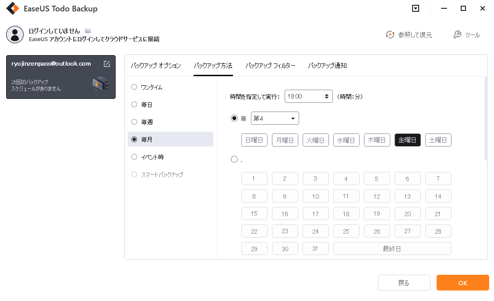Image resolution: width=494 pixels, height=301 pixels.
Task: Deselect the highlighted 金曜日 (Friday)
Action: point(407,140)
